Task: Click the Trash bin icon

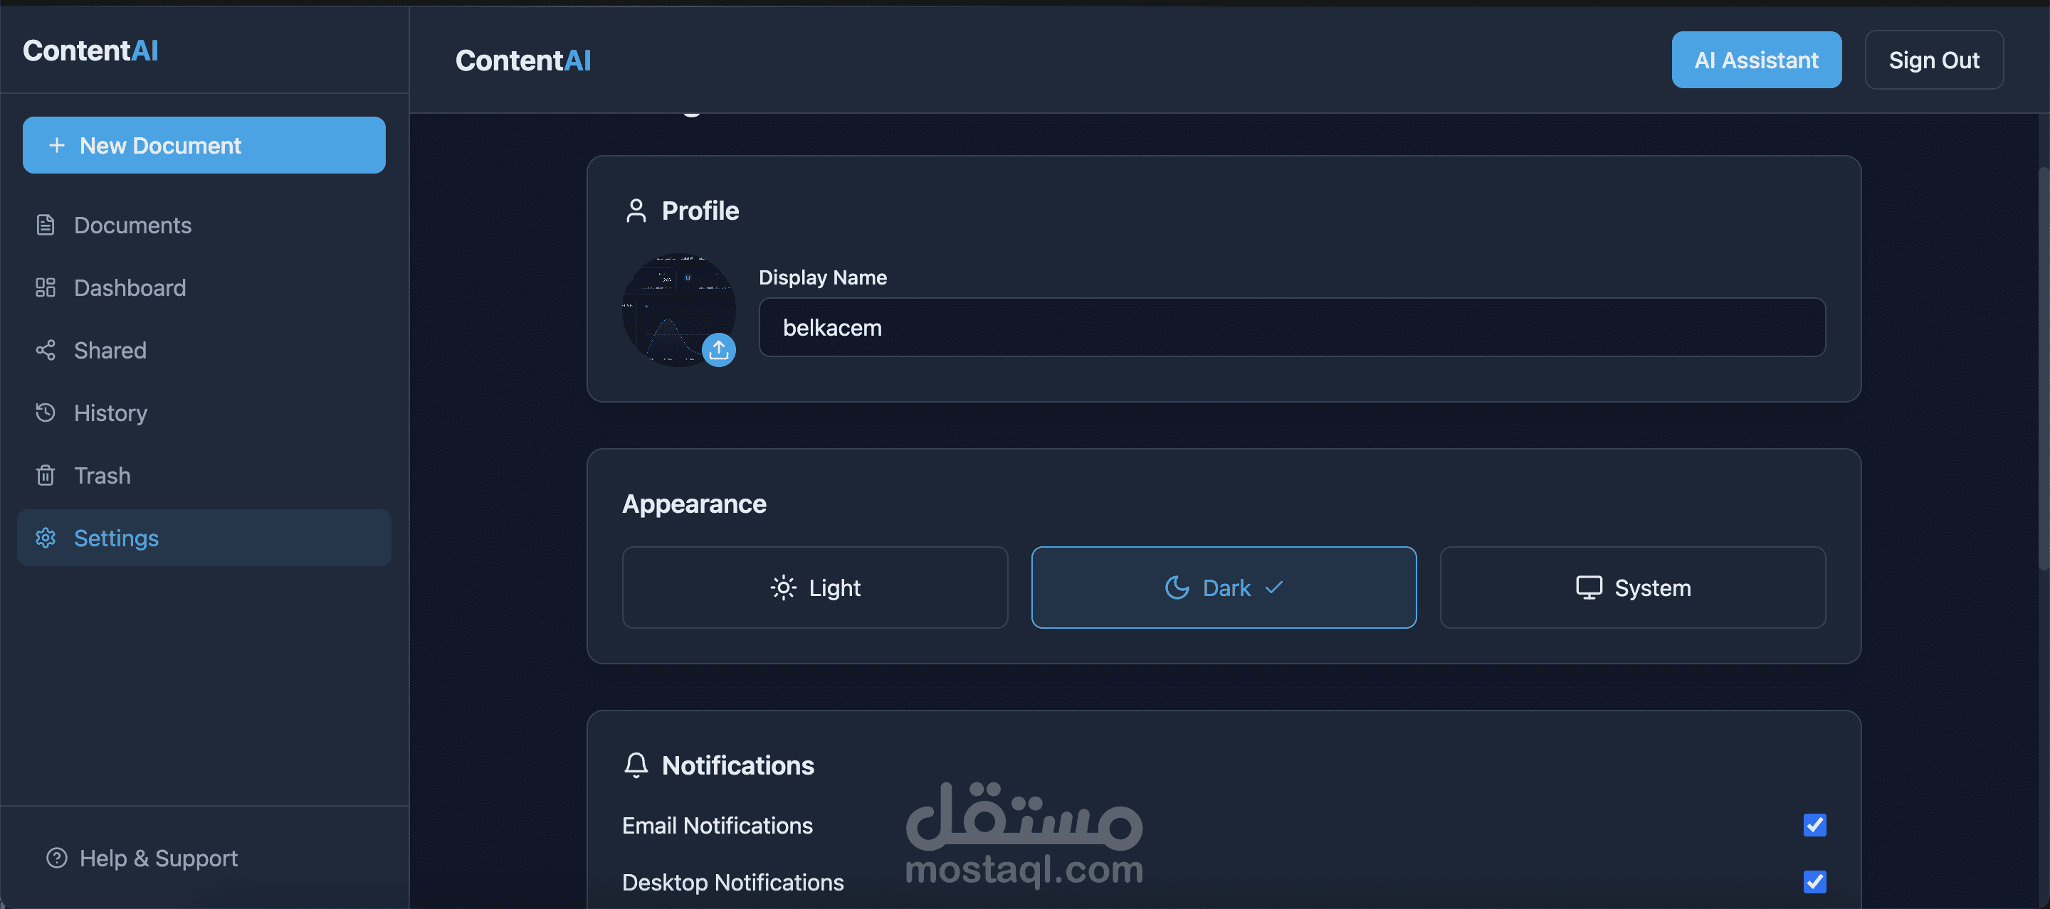Action: pyautogui.click(x=46, y=476)
